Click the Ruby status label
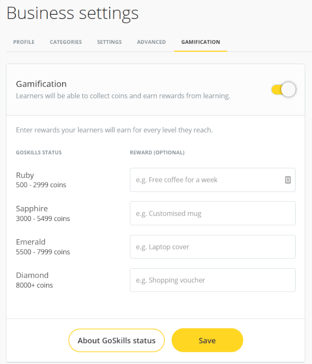Screen dimensions: 312x364 click(25, 175)
